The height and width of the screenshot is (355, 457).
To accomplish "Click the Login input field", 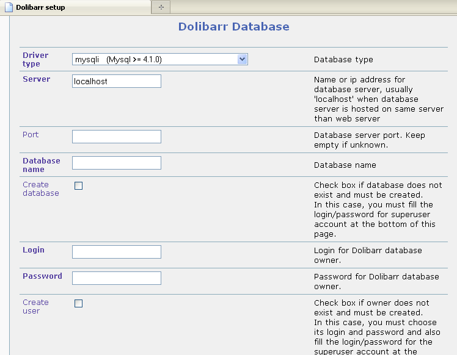I will tap(117, 252).
